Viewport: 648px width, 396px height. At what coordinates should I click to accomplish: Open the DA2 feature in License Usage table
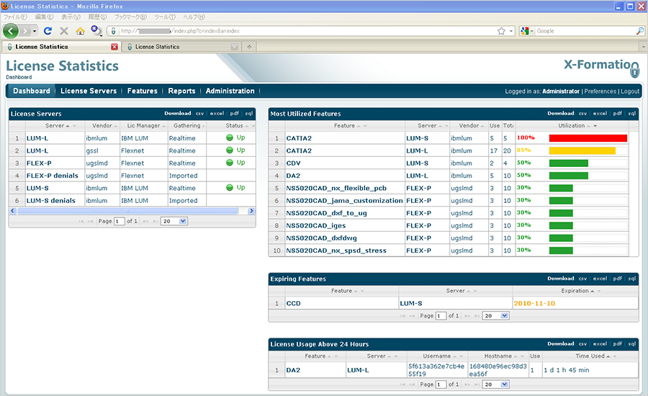293,370
